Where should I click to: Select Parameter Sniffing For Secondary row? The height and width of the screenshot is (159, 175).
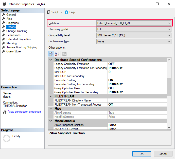[110, 84]
